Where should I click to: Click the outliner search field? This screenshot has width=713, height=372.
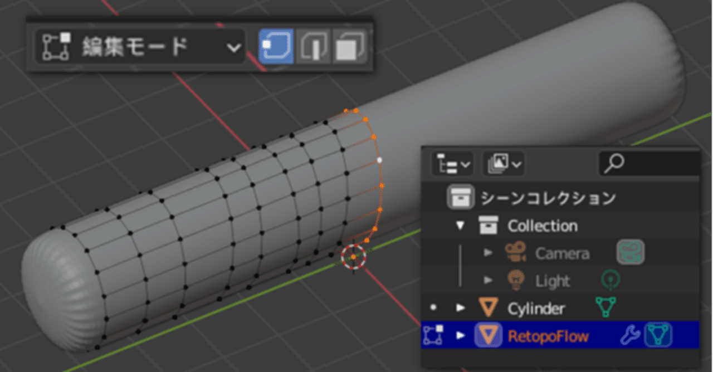click(x=649, y=164)
